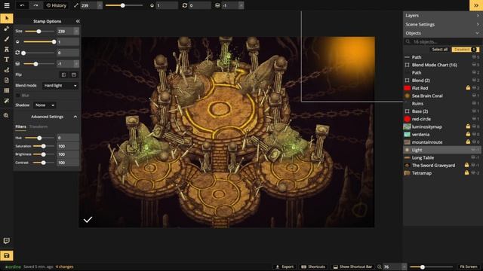Viewport: 483px width, 271px height.
Task: Click the Contrast value field
Action: (68, 163)
